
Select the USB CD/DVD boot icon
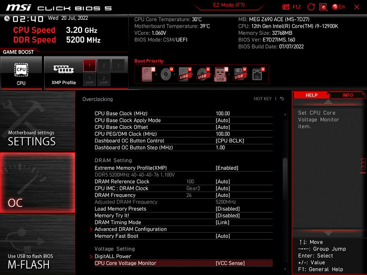pyautogui.click(x=203, y=74)
